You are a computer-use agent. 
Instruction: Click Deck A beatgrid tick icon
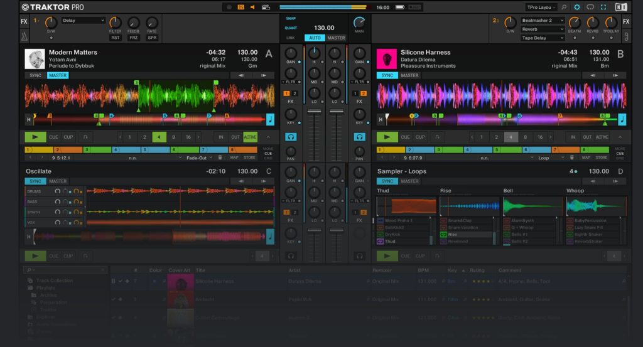point(270,119)
